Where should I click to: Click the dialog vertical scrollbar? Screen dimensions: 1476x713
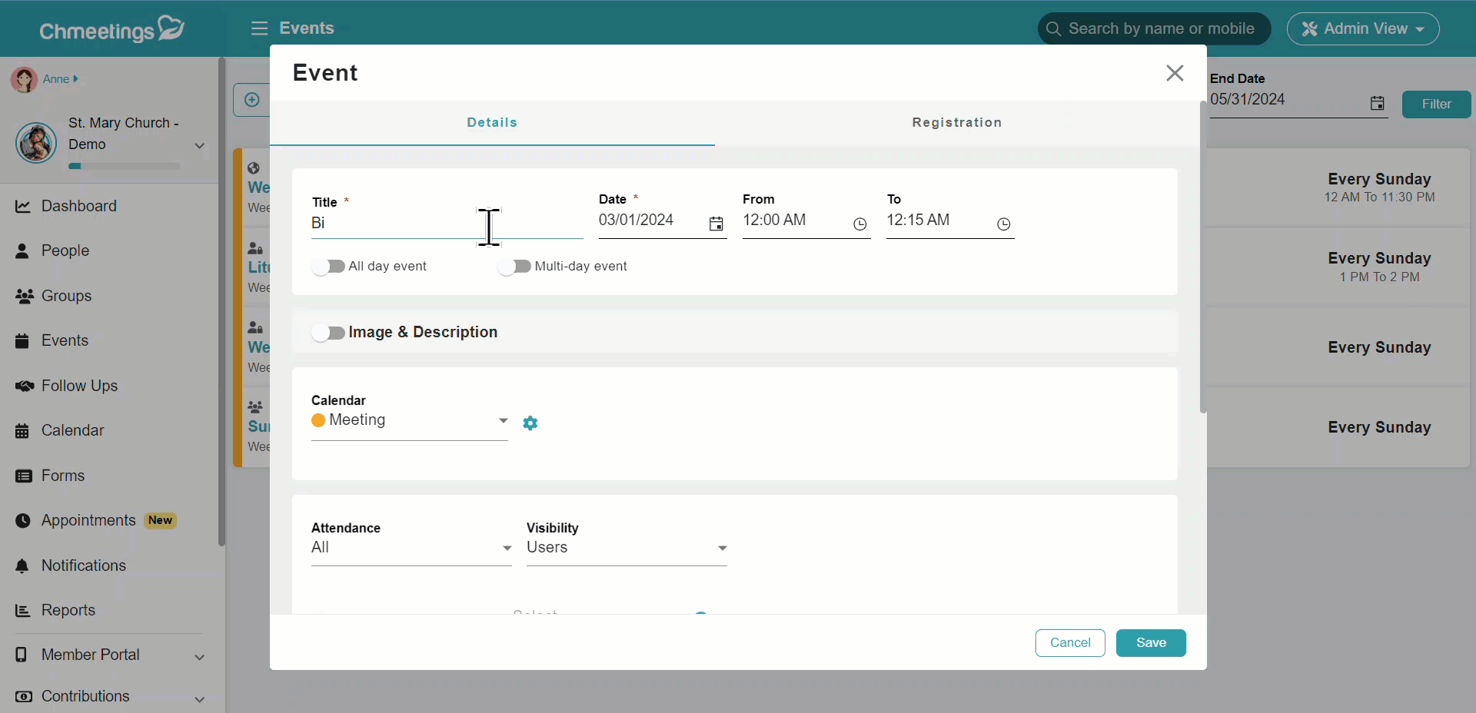tap(1203, 257)
